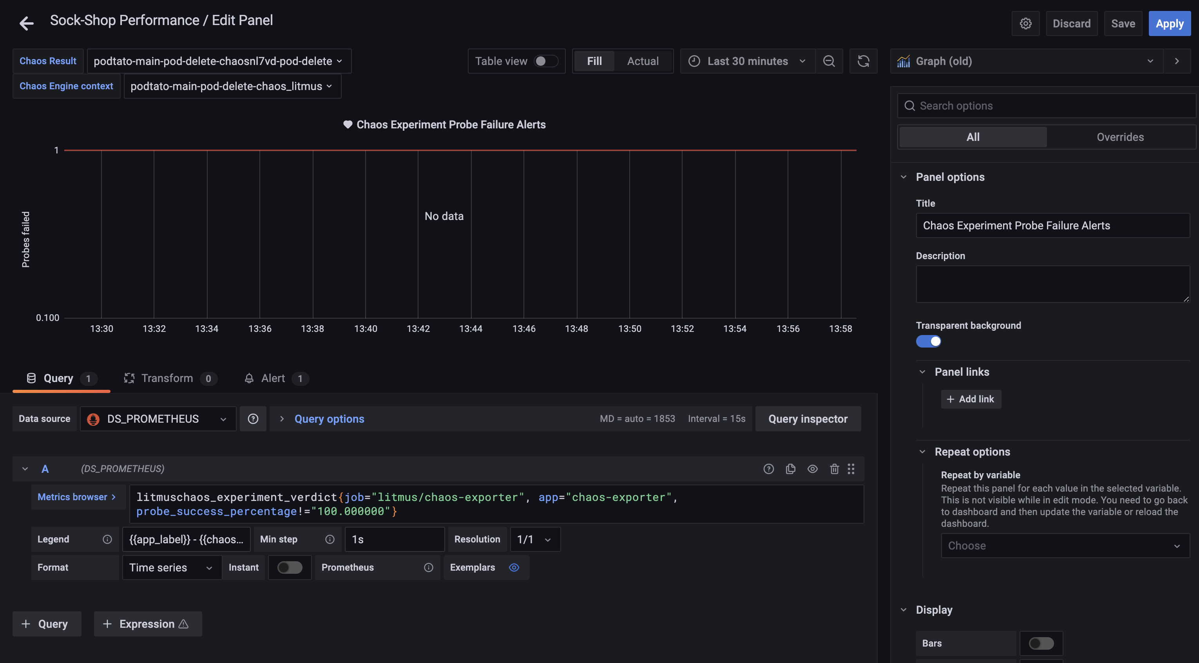Hide query A with the eye icon
The image size is (1199, 663).
[812, 468]
